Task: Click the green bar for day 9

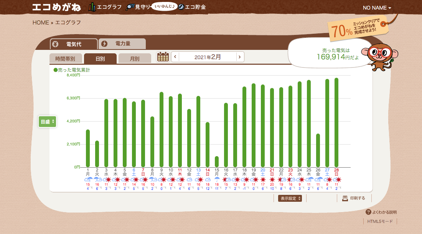Action: pyautogui.click(x=162, y=130)
